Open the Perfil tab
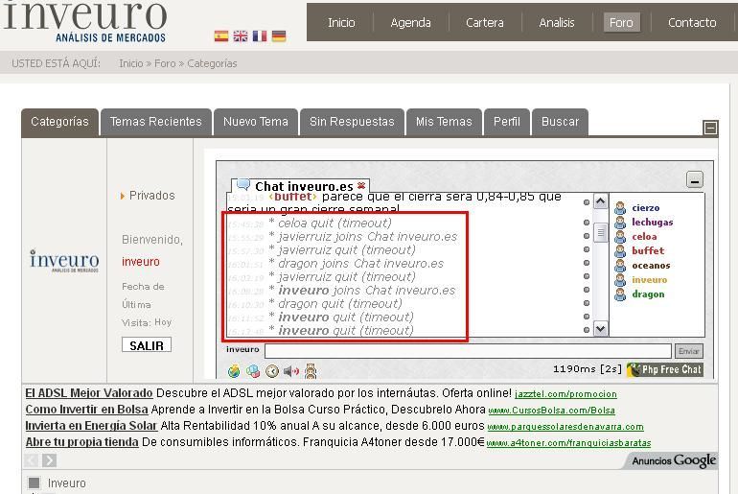 tap(507, 122)
